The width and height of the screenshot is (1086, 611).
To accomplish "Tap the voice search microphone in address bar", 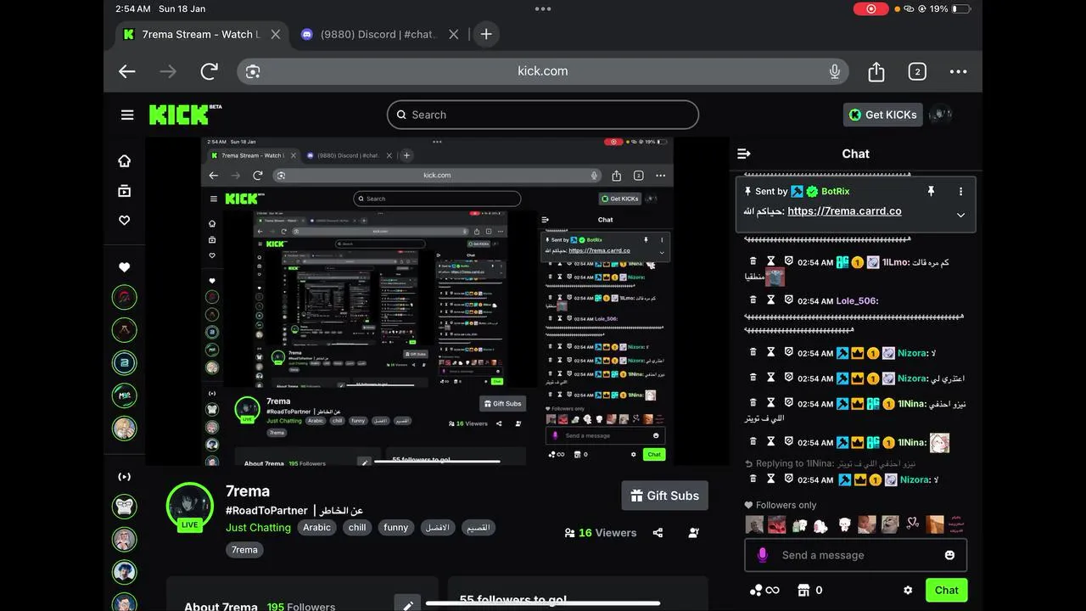I will click(835, 71).
